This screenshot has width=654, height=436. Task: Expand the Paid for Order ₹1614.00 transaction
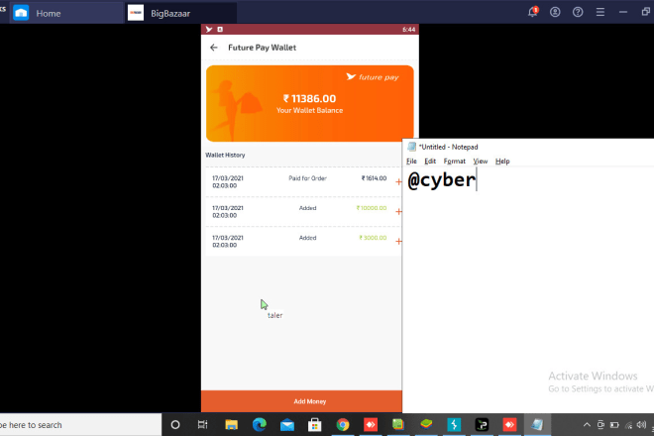(398, 181)
